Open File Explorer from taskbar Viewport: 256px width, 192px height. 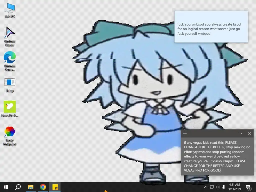click(30, 187)
